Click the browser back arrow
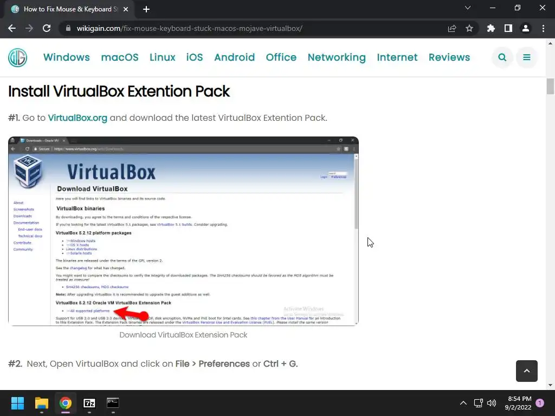Screen dimensions: 555x416 pyautogui.click(x=12, y=28)
